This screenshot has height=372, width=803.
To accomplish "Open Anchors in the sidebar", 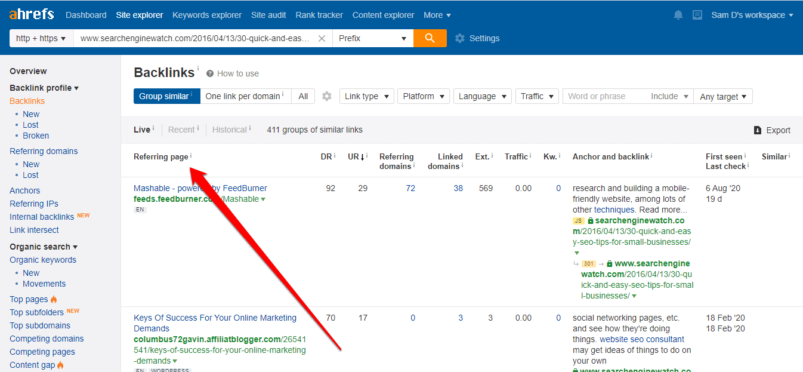I will 25,190.
